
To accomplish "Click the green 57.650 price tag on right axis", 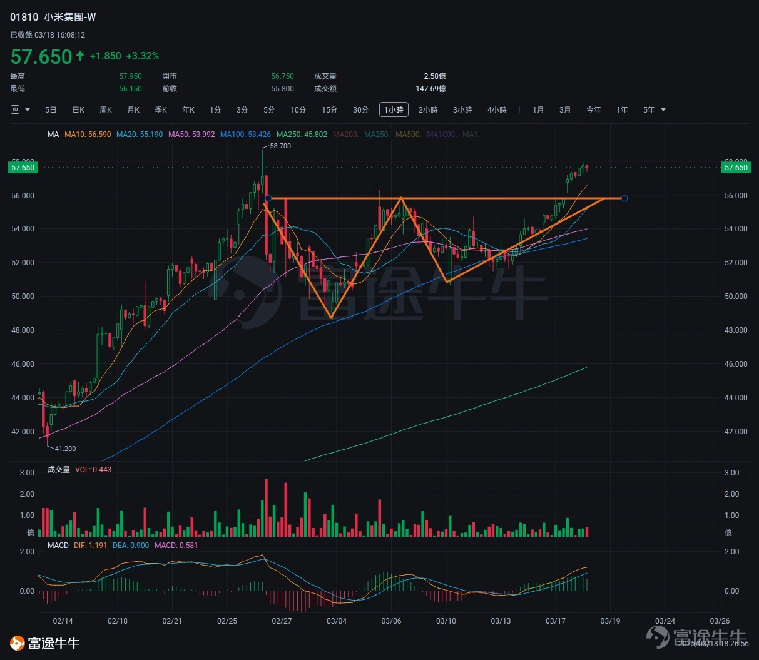I will point(735,168).
